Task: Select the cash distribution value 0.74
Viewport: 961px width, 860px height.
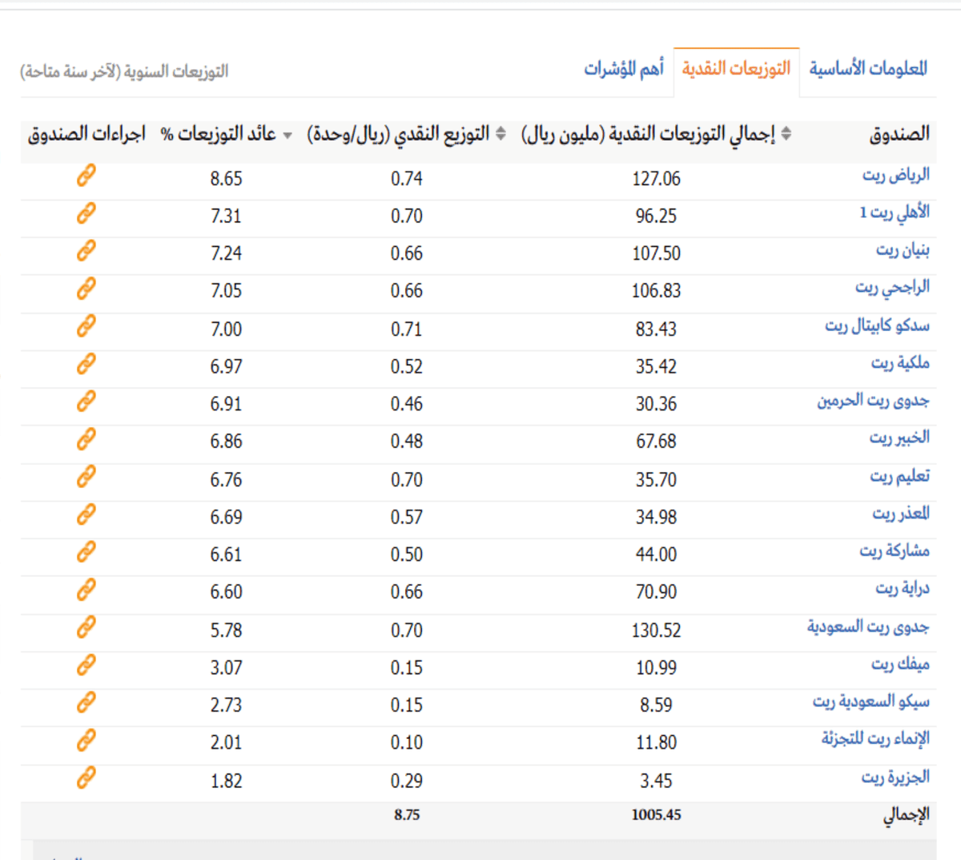Action: click(407, 179)
